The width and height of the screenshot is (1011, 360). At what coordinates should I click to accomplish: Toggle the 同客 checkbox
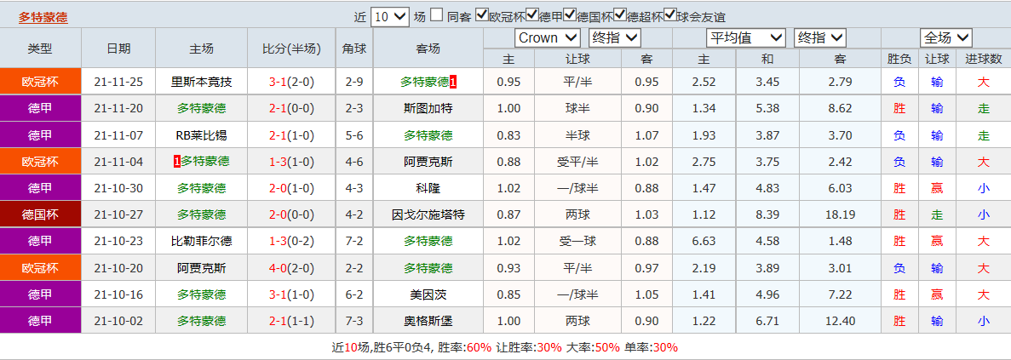pyautogui.click(x=436, y=15)
